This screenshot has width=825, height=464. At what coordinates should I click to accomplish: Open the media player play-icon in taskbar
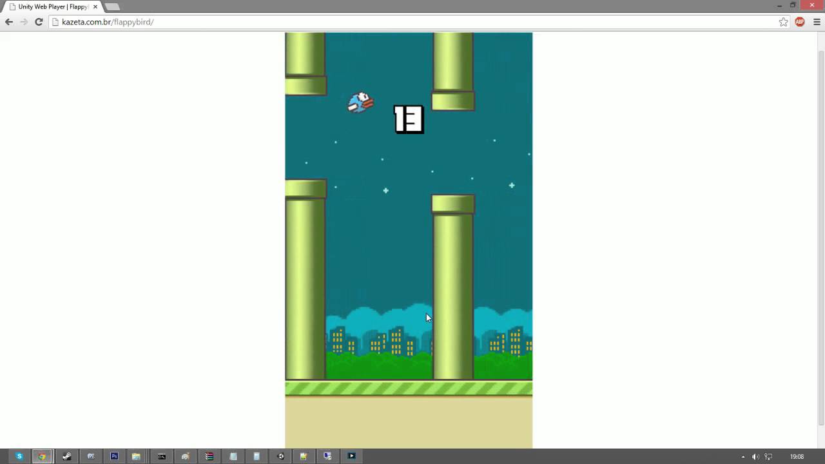[x=351, y=456]
